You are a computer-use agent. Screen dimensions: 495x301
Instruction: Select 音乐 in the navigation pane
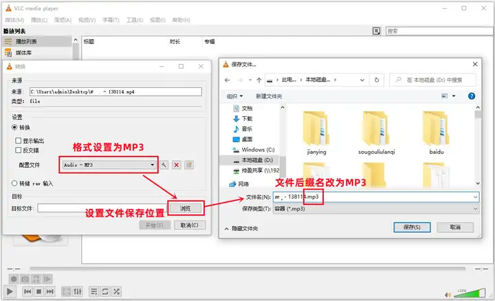point(243,129)
